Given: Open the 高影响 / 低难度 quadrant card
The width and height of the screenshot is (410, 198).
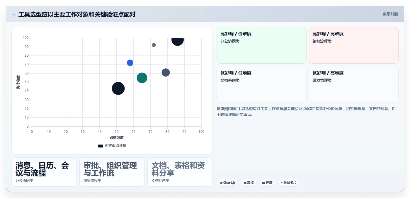Looking at the screenshot, I should click(261, 45).
